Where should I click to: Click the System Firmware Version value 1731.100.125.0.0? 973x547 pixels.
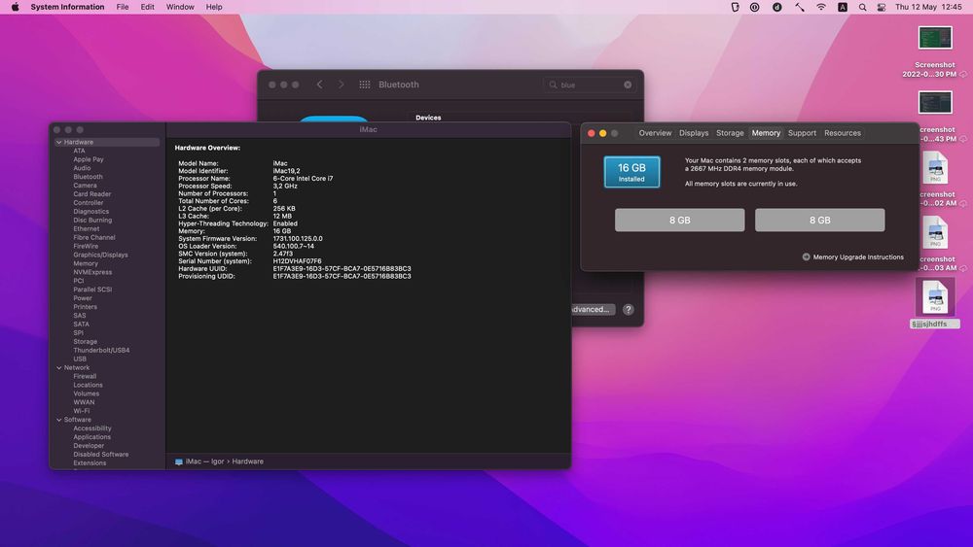(x=298, y=238)
